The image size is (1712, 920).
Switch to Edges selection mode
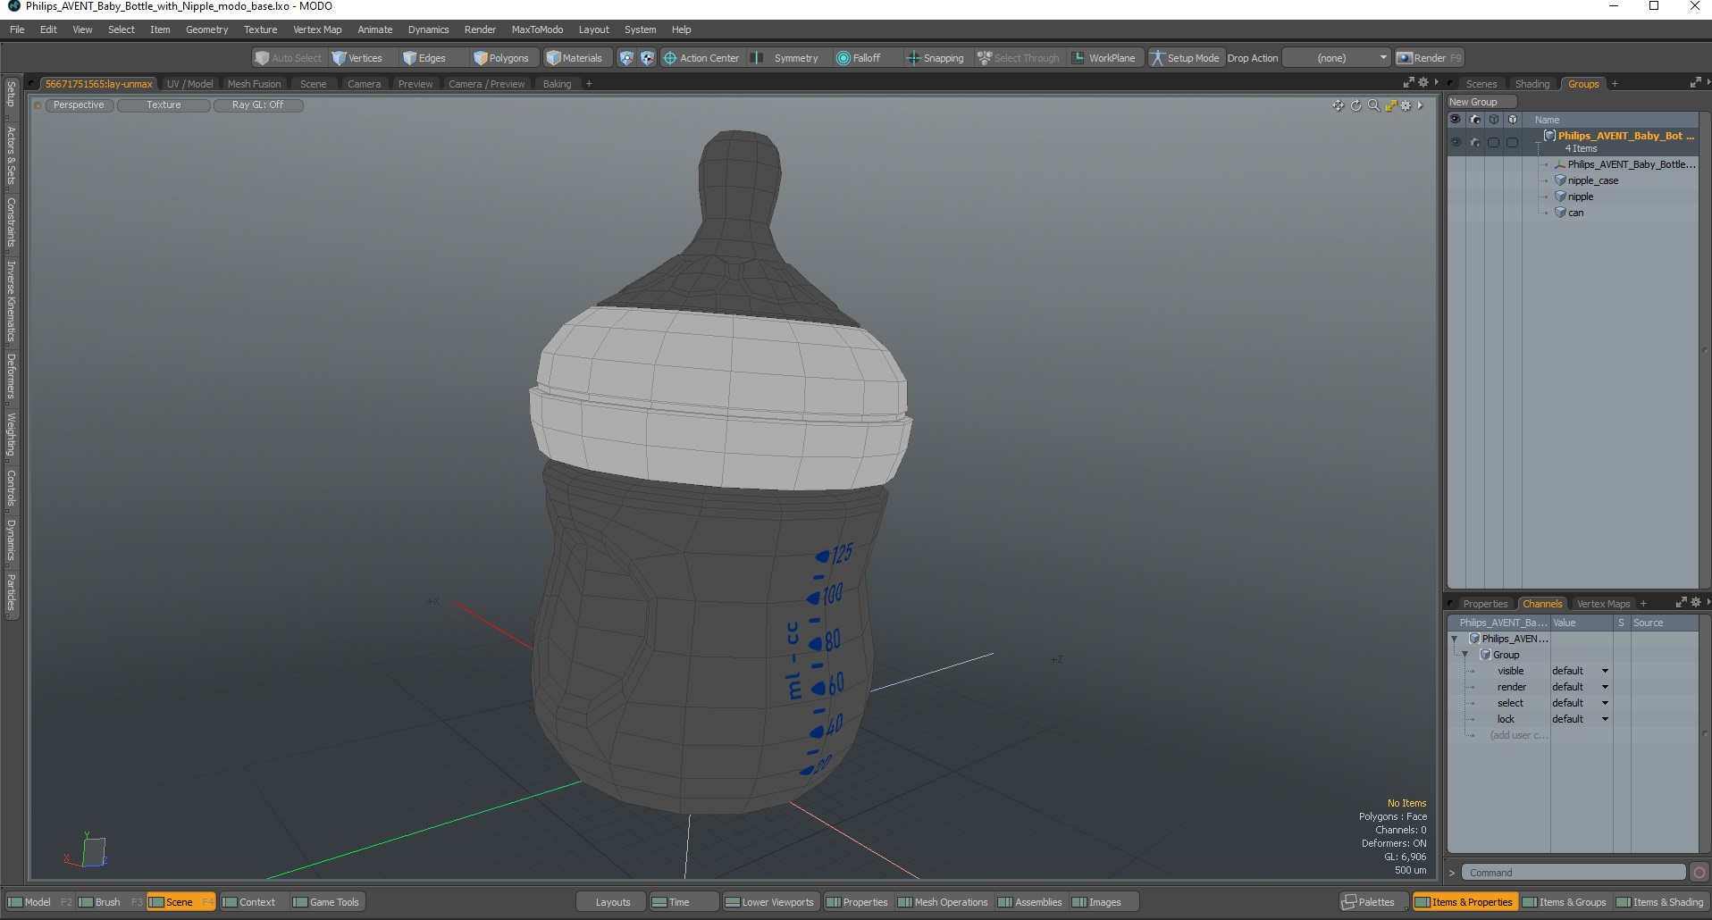tap(424, 58)
